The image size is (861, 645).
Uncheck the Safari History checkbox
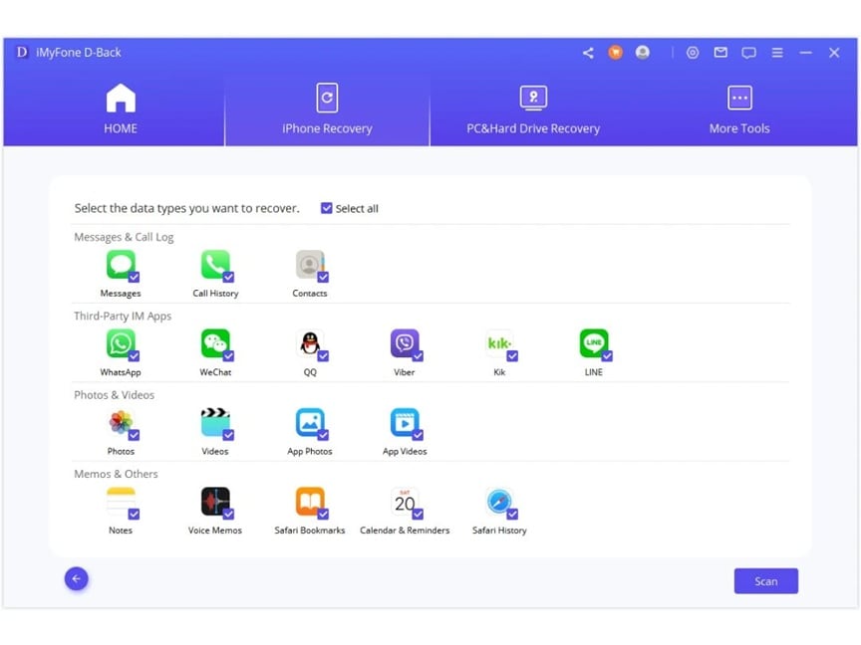tap(512, 514)
